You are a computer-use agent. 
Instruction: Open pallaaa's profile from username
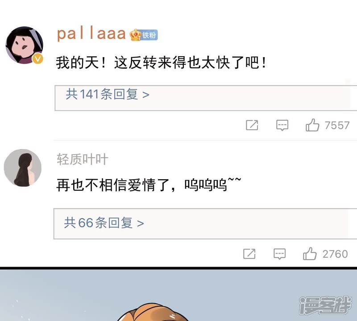tap(91, 34)
